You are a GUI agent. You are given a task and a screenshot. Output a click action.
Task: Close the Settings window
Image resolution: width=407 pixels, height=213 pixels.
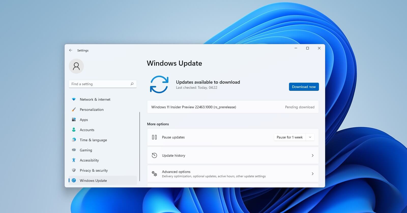319,48
